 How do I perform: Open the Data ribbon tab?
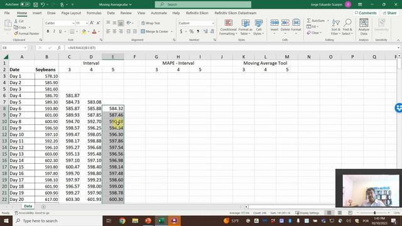click(111, 13)
